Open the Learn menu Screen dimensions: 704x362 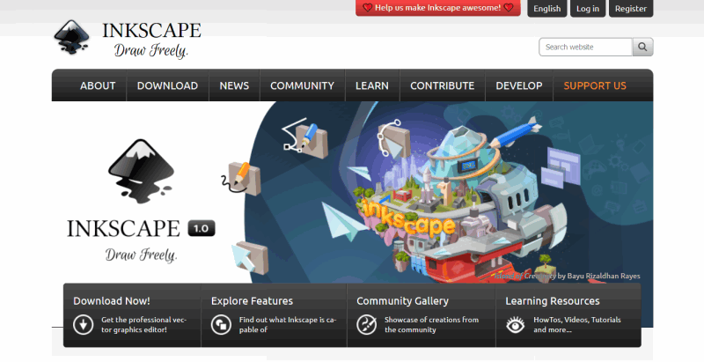click(x=372, y=85)
